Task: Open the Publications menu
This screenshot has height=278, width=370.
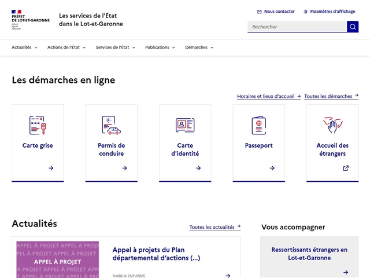Action: [160, 47]
